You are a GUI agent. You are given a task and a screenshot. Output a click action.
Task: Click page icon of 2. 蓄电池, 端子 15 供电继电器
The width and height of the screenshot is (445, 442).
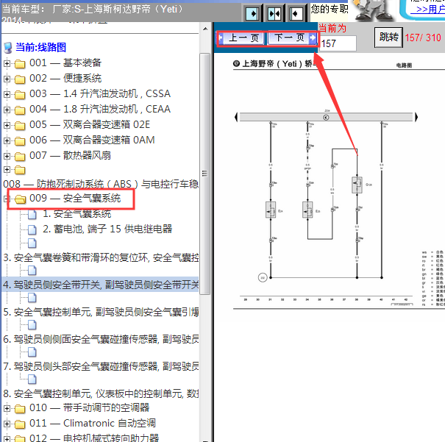[x=32, y=229]
